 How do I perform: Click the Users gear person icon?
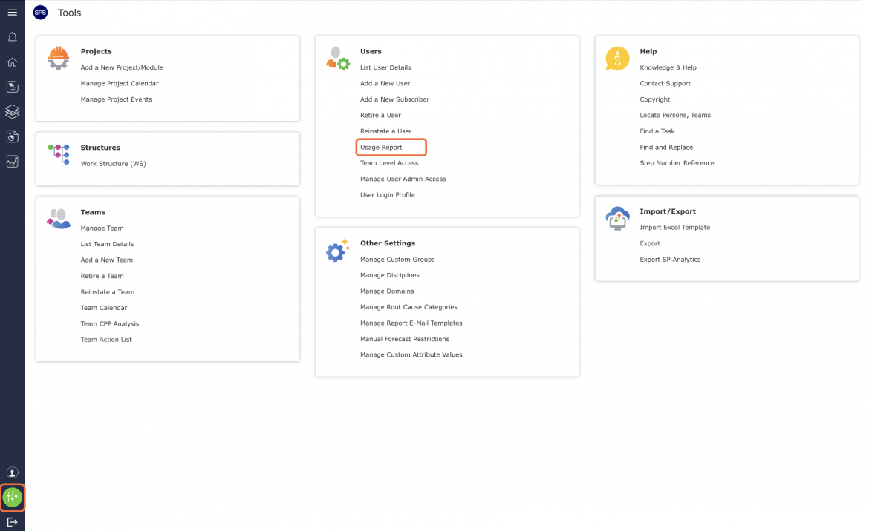pyautogui.click(x=338, y=59)
